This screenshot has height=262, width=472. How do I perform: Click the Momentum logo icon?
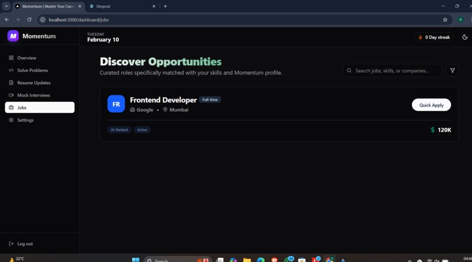click(x=13, y=36)
